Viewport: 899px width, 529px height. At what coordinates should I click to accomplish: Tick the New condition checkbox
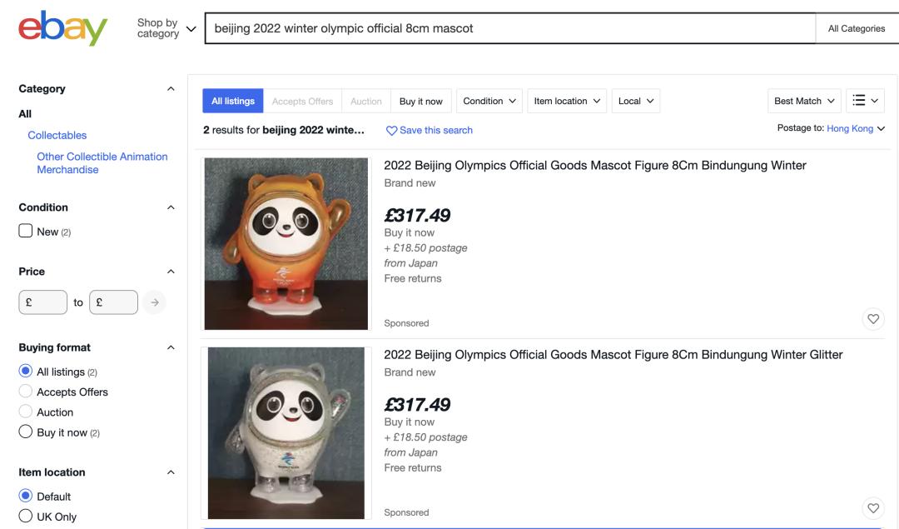pyautogui.click(x=26, y=231)
